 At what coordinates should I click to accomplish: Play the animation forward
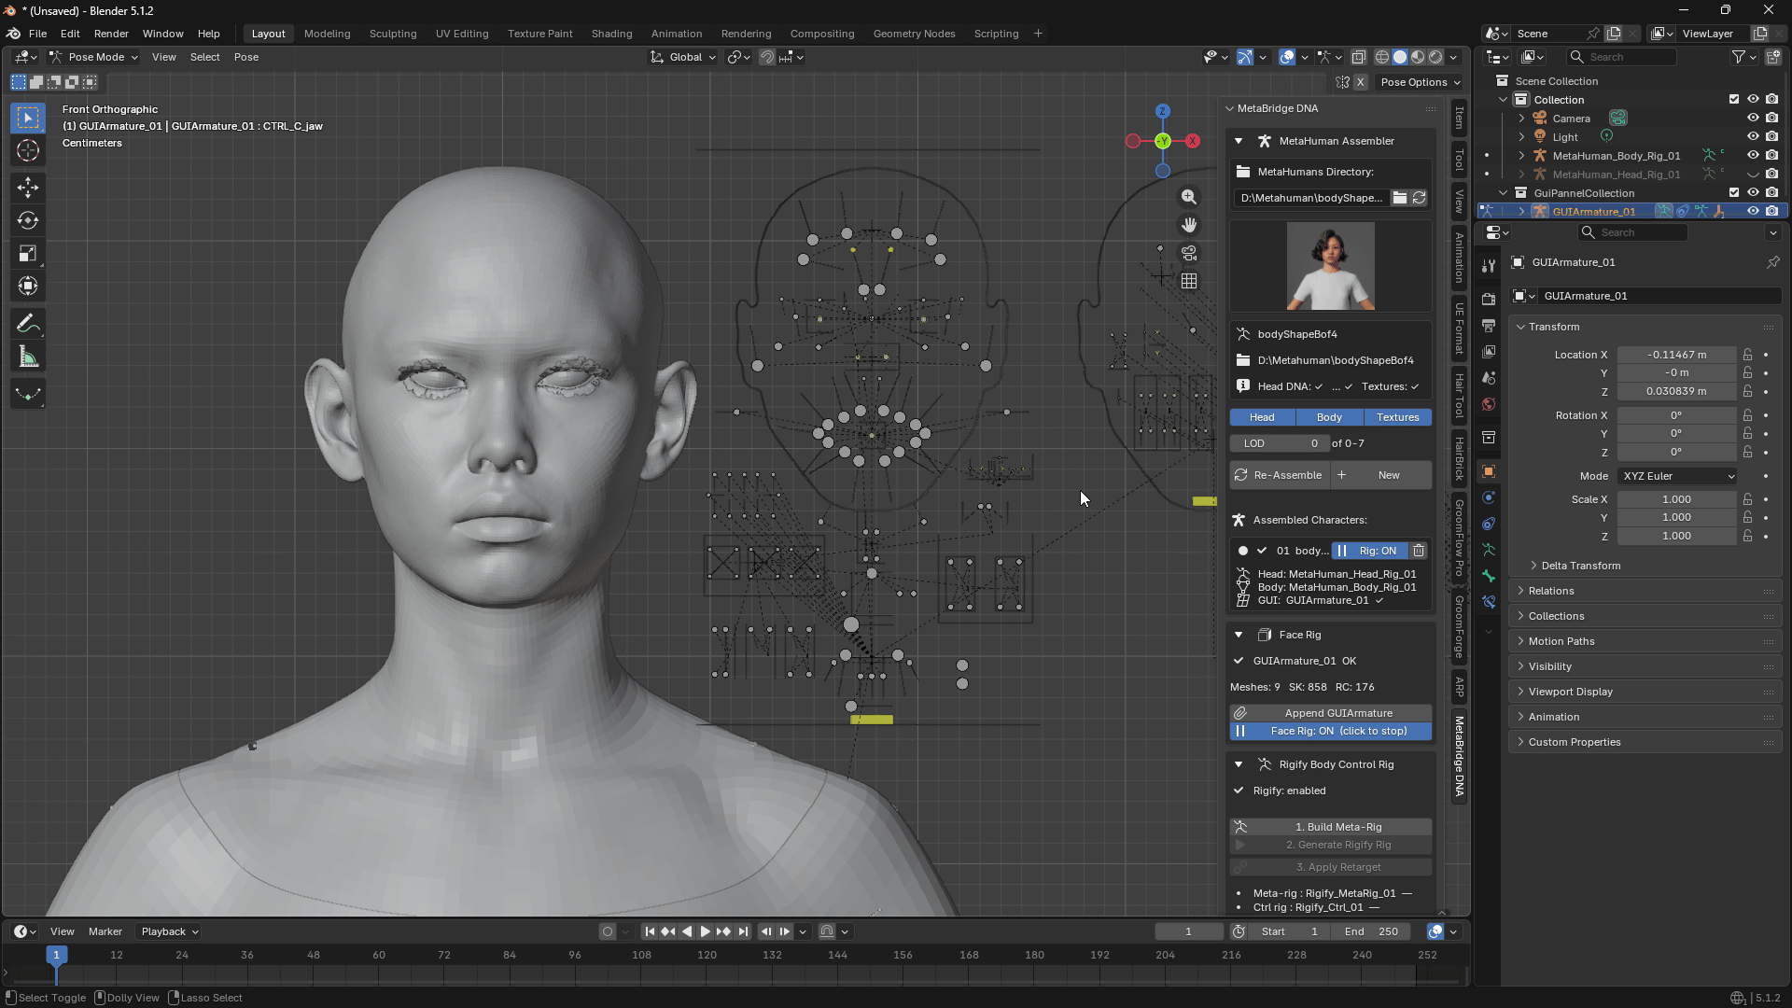(x=705, y=931)
